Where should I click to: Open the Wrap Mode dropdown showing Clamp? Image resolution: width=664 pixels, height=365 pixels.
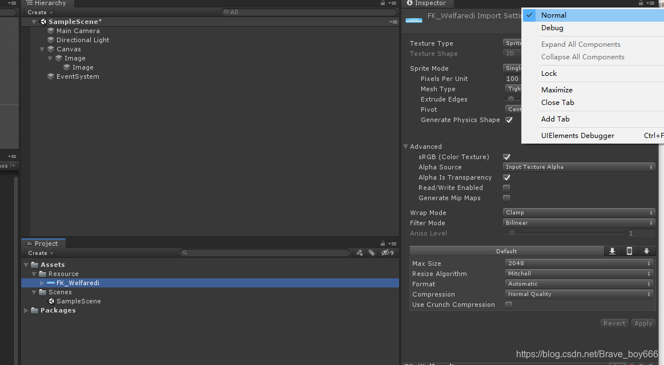(x=579, y=213)
